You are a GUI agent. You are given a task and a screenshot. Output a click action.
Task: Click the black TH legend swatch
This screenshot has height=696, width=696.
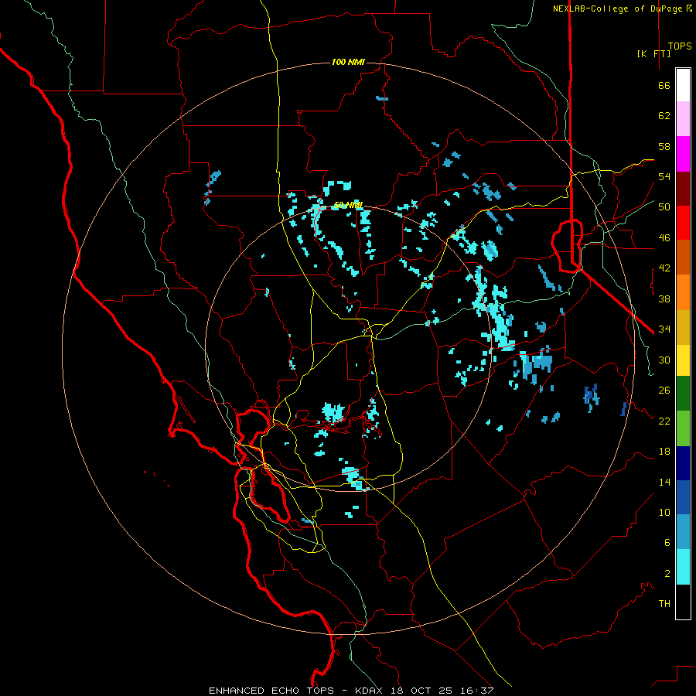point(683,602)
